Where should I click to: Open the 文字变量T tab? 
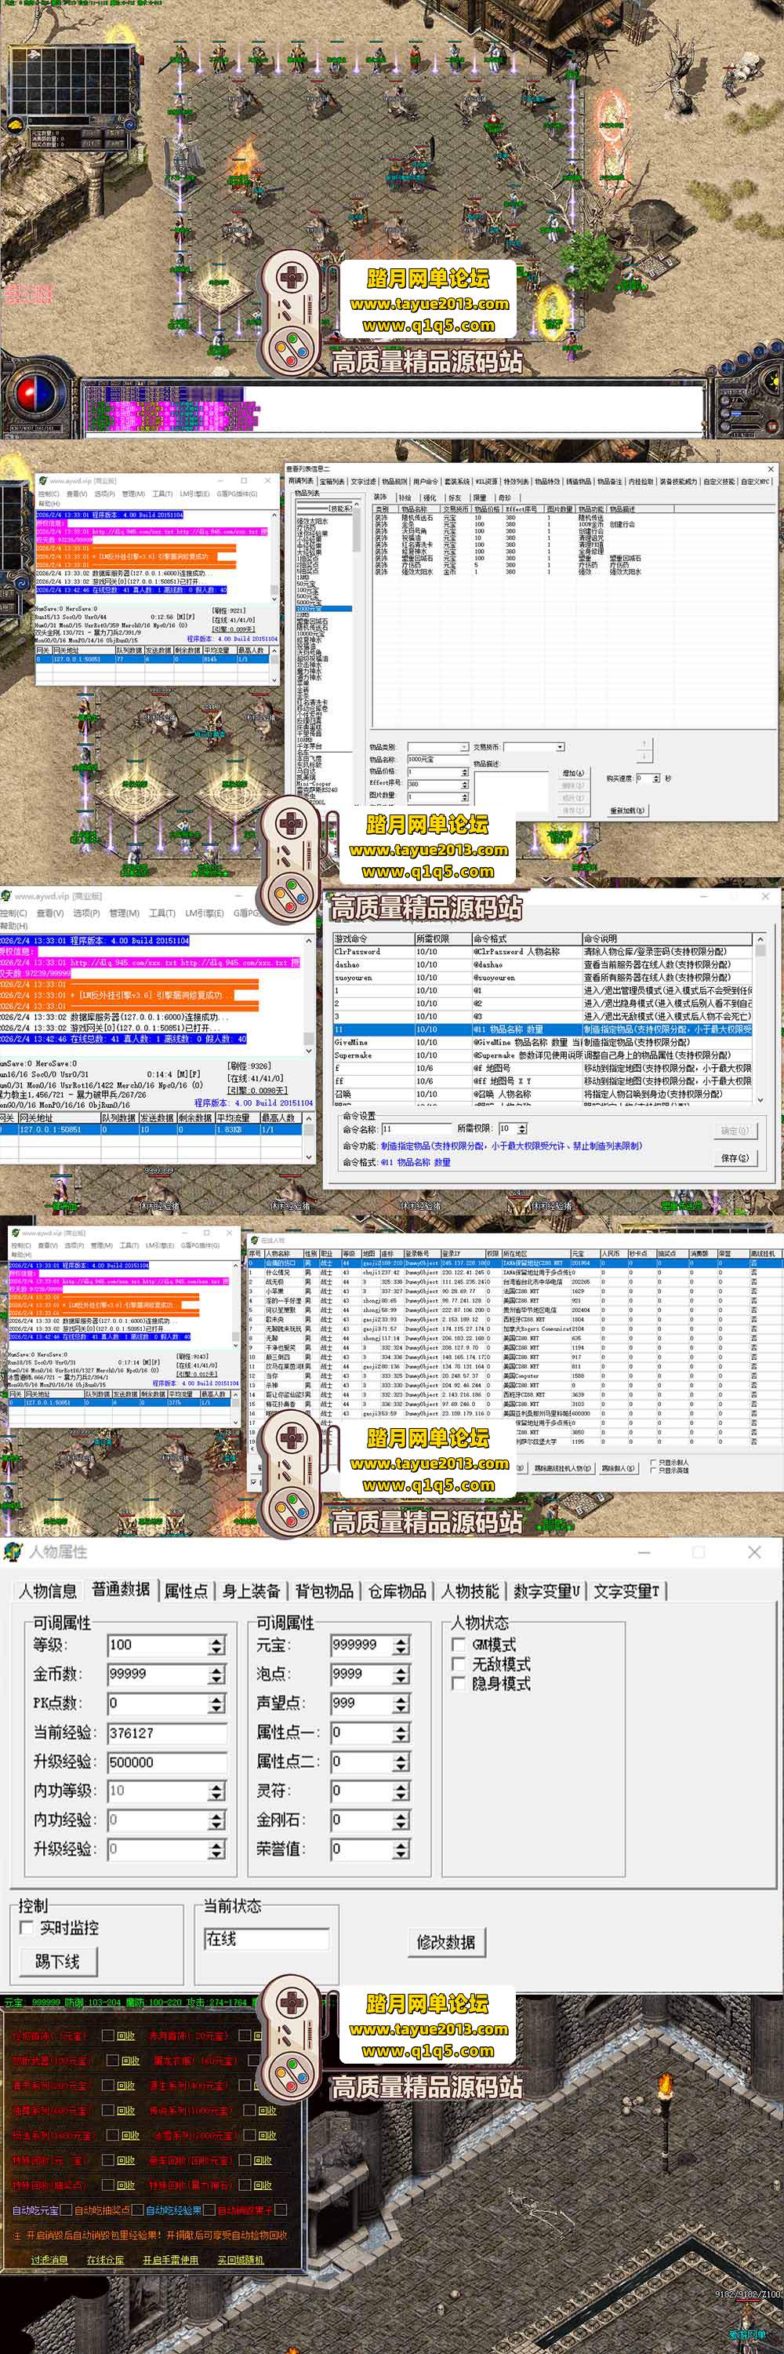click(626, 1591)
